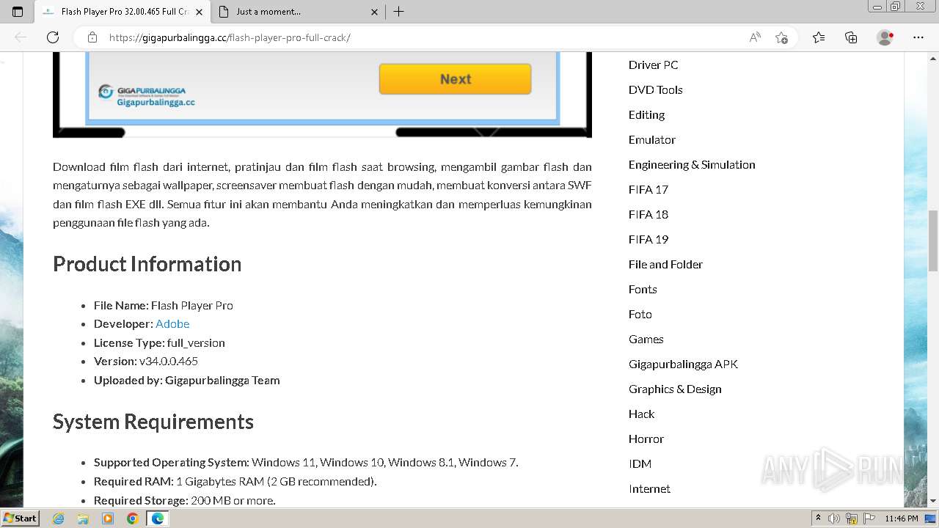The image size is (939, 528).
Task: Reload the page with the refresh icon
Action: (x=53, y=37)
